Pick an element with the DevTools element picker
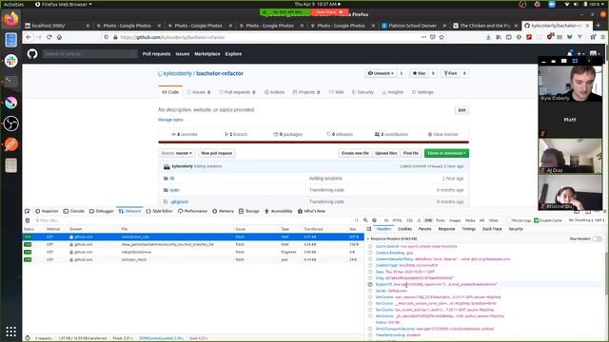The width and height of the screenshot is (609, 342). (28, 211)
